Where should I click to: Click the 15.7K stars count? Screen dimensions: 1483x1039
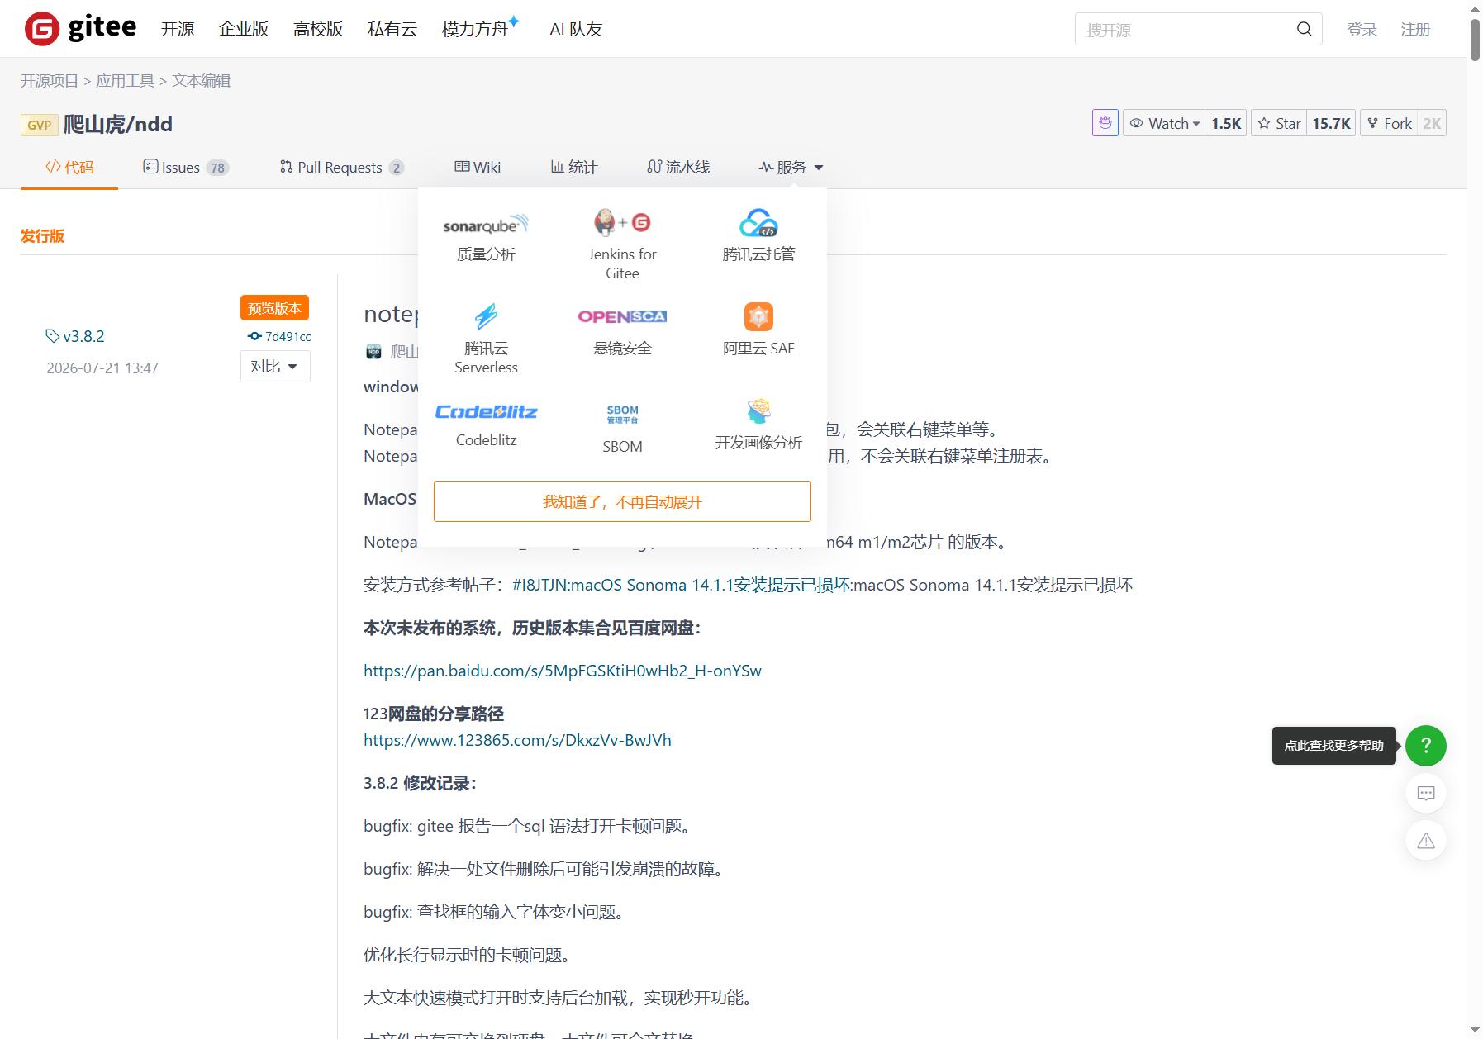click(1331, 123)
